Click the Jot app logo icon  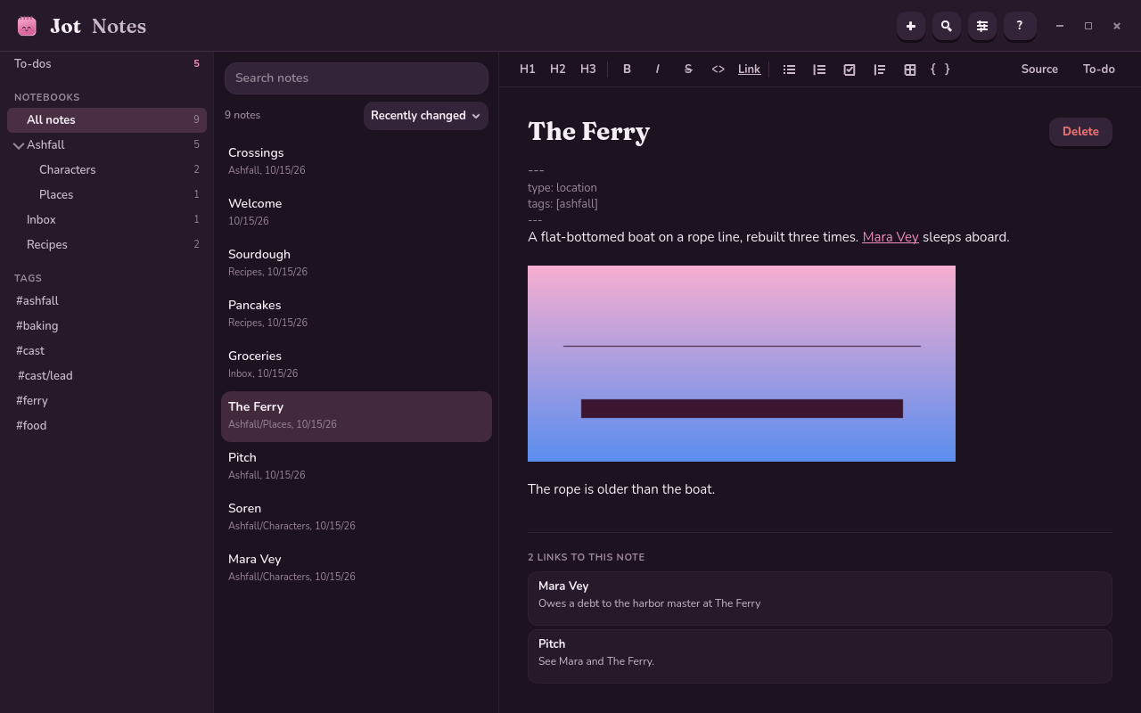(x=27, y=26)
